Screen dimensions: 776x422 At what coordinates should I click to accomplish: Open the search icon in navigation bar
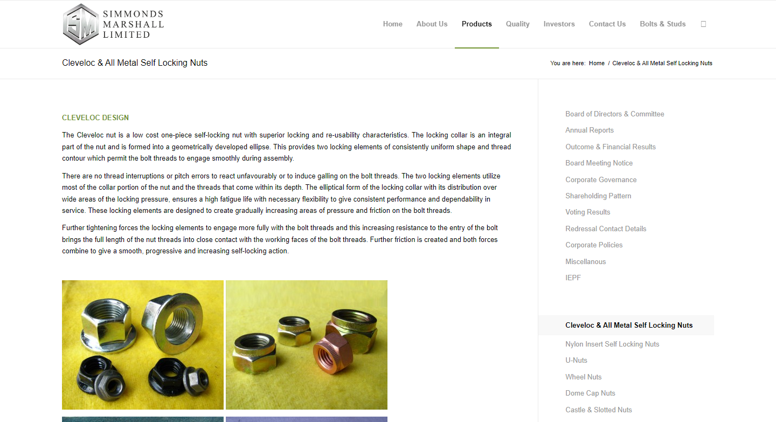[703, 24]
